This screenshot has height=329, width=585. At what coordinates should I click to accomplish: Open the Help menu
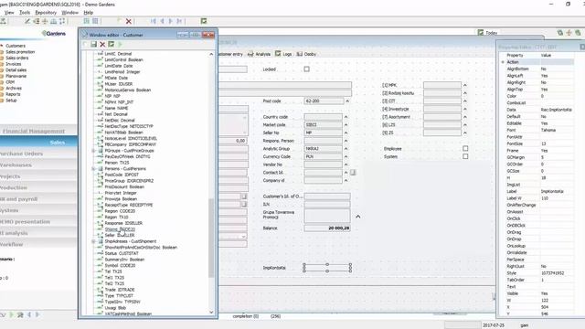tap(88, 12)
